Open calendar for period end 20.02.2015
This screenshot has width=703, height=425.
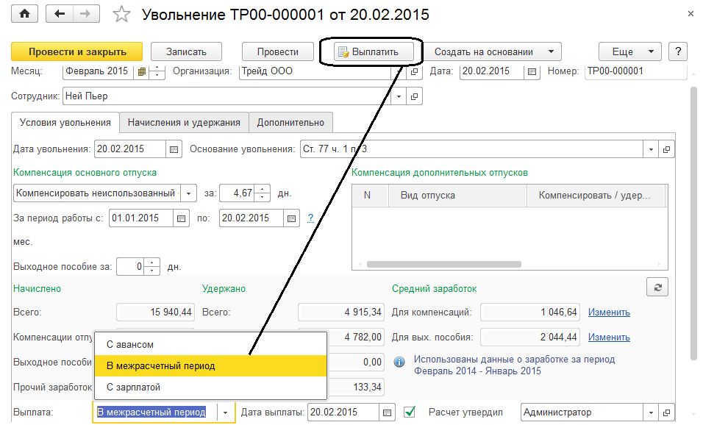tap(291, 218)
